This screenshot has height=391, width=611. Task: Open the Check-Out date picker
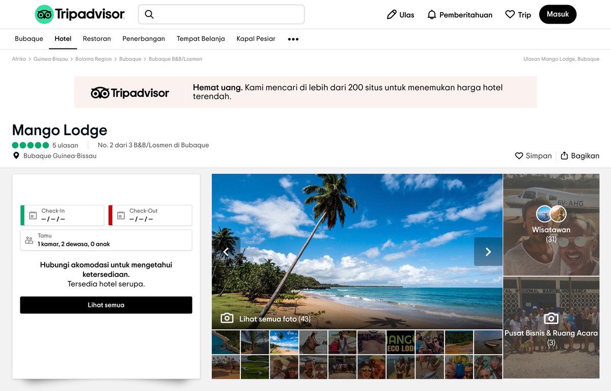150,215
